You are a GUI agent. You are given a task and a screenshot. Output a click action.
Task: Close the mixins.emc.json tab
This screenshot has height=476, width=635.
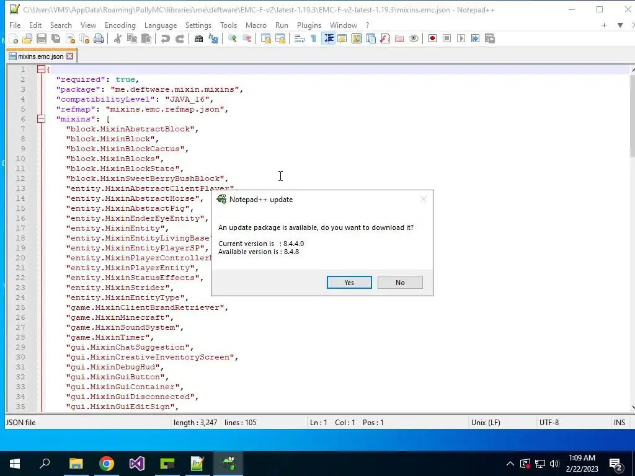tap(70, 56)
